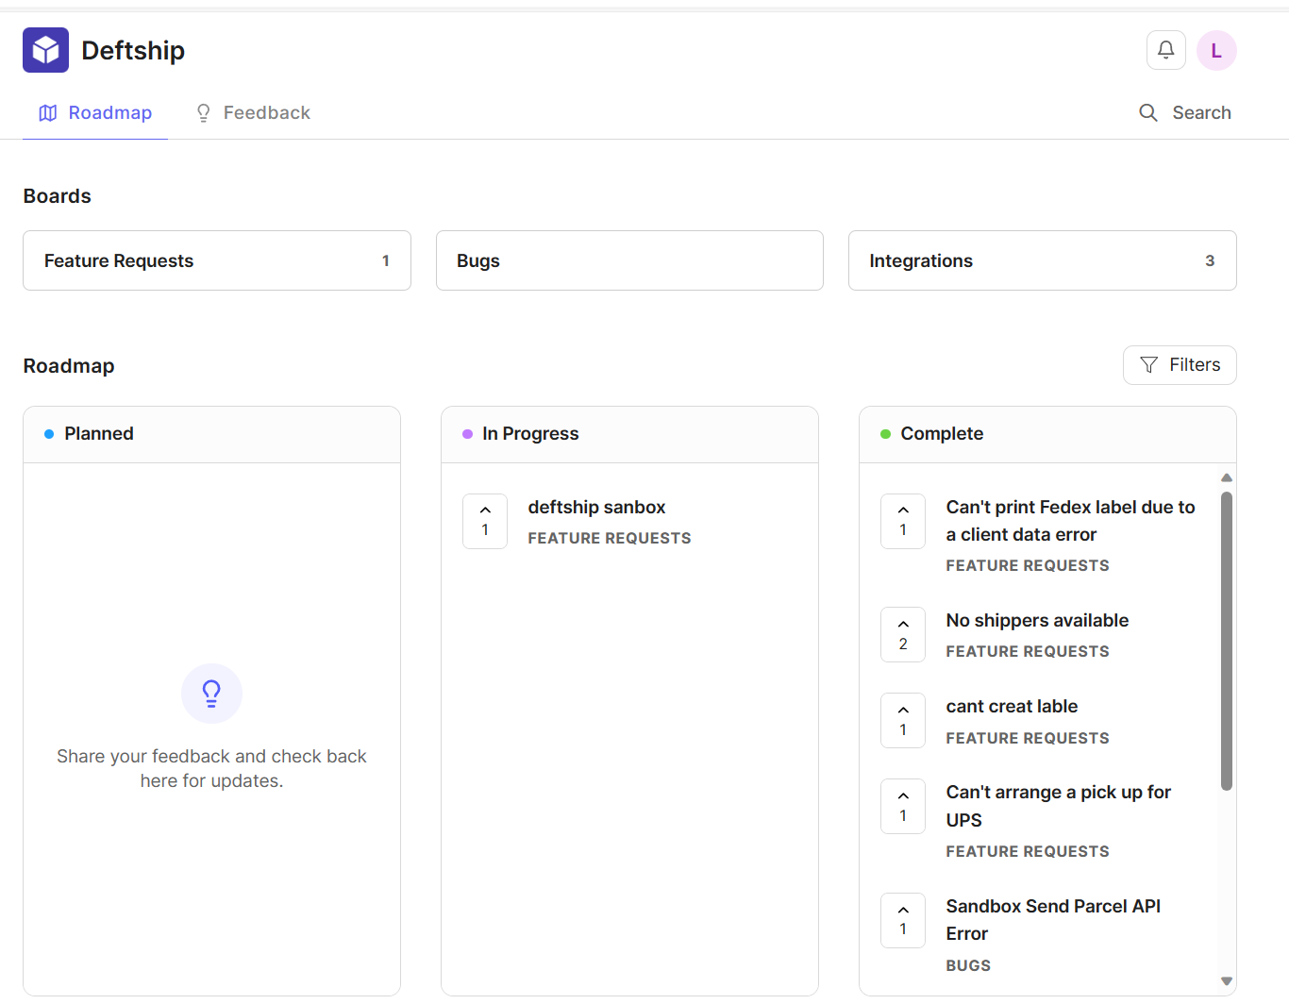1289x1004 pixels.
Task: Open notifications via the bell icon
Action: pyautogui.click(x=1166, y=50)
